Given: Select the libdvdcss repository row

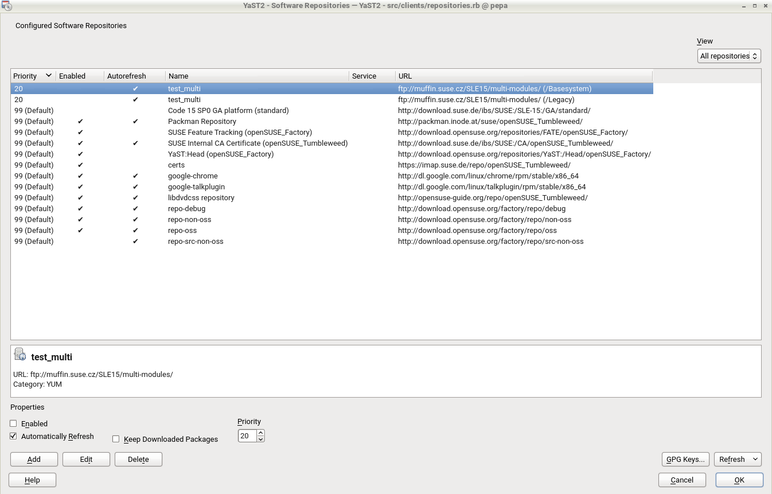Looking at the screenshot, I should 201,198.
